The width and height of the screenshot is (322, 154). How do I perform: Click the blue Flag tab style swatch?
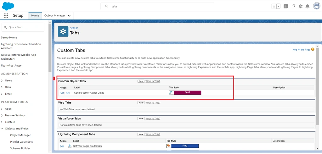pos(185,146)
